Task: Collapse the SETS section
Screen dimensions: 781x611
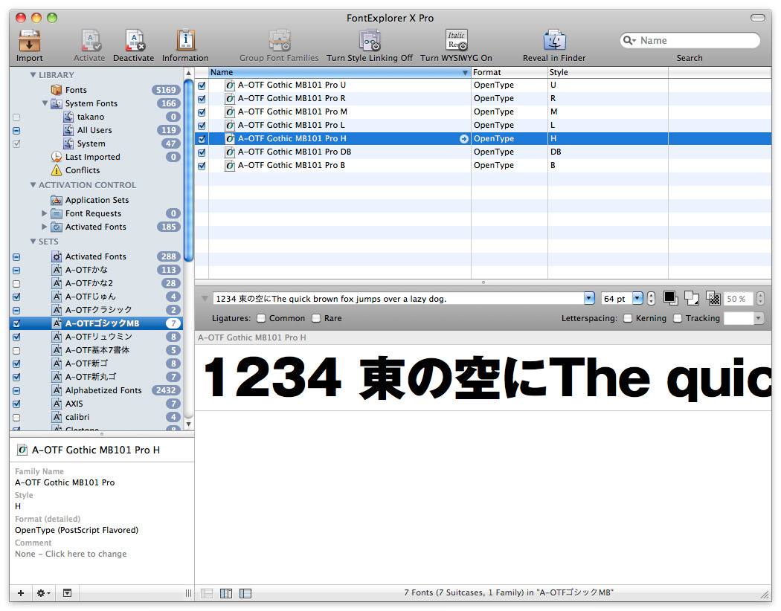Action: point(33,242)
